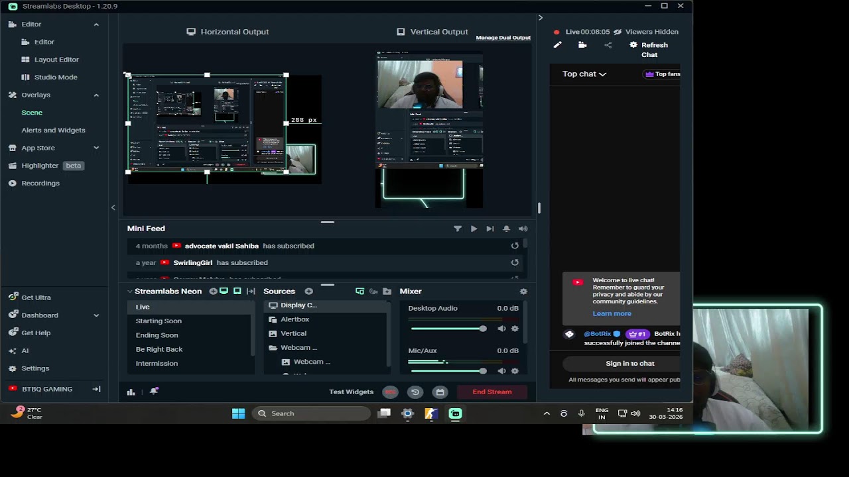849x477 pixels.
Task: Click the BTBQ GAMING logout arrow icon
Action: pos(96,389)
